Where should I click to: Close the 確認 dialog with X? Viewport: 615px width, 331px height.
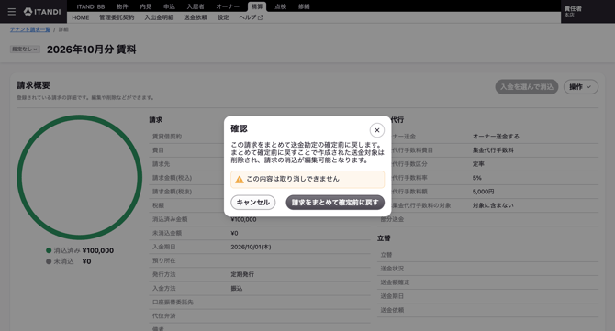click(377, 130)
